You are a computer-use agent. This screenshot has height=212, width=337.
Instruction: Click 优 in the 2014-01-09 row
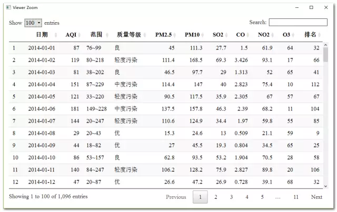coord(117,145)
